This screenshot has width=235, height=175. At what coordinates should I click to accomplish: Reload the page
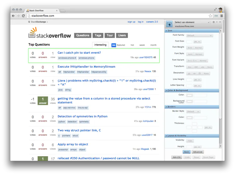[x=23, y=16]
